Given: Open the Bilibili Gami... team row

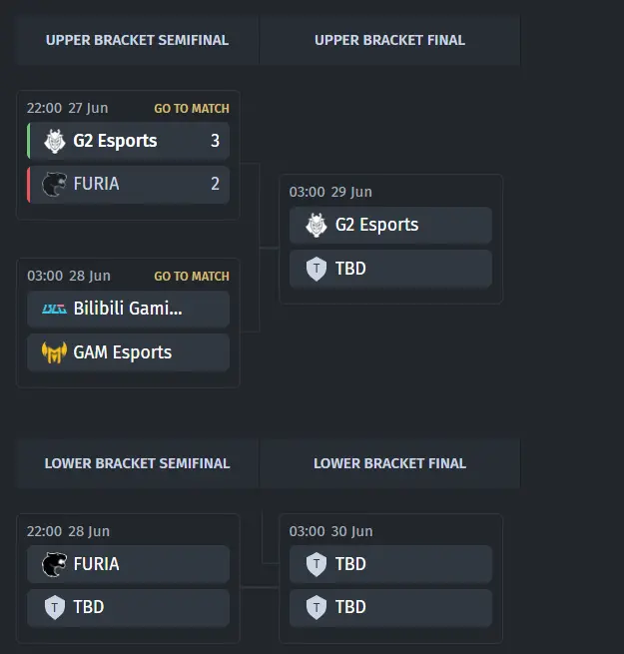Looking at the screenshot, I should [128, 310].
